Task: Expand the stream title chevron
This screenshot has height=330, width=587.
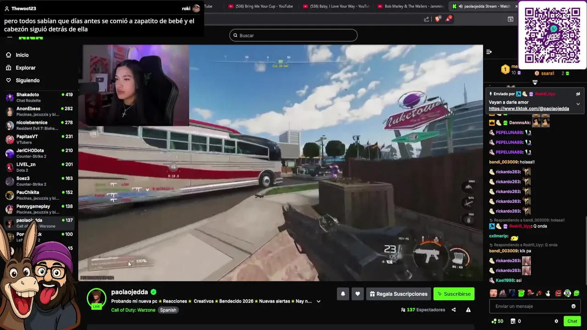Action: coord(318,301)
